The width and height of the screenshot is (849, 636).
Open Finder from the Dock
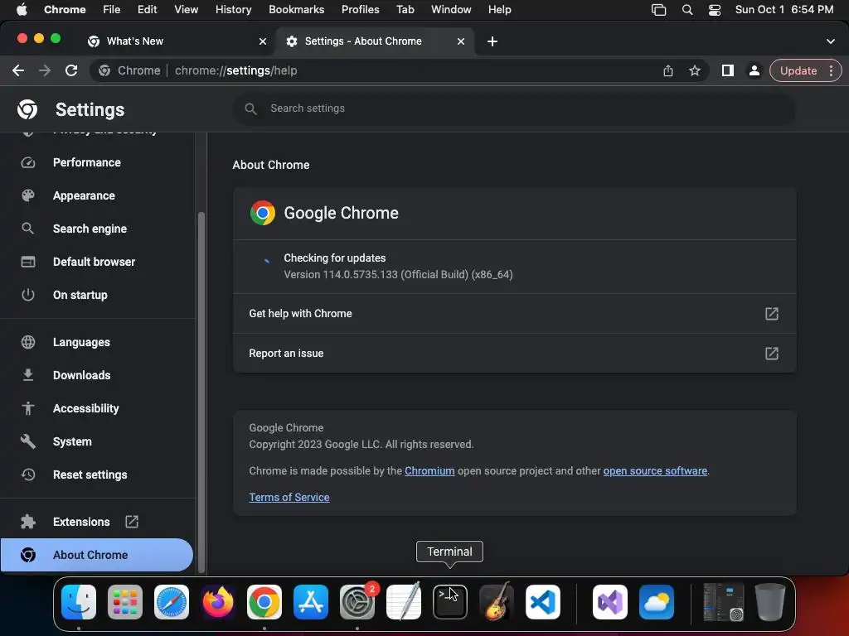(x=79, y=602)
